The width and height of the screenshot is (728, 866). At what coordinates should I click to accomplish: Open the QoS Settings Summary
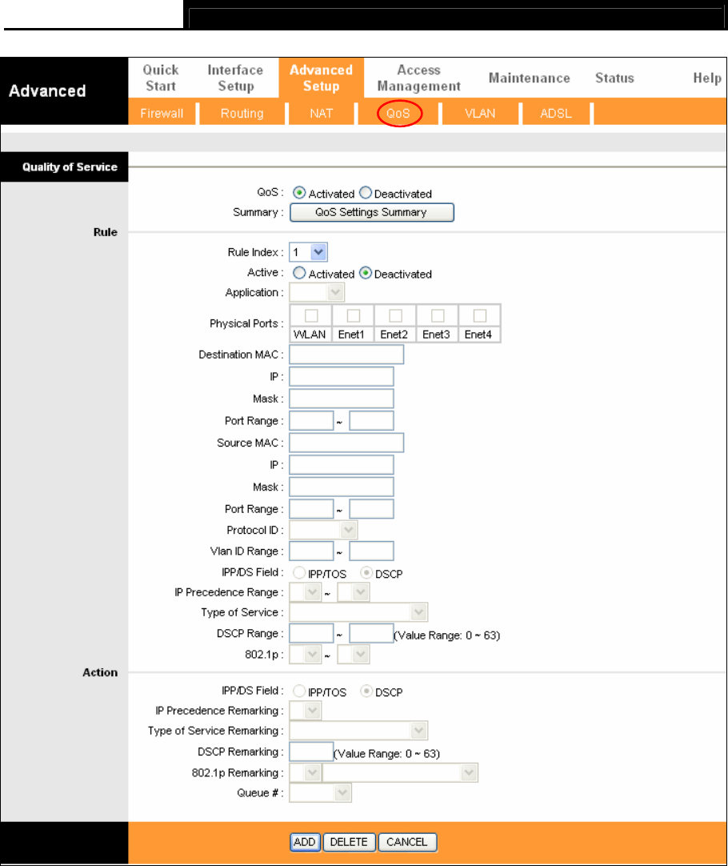coord(371,213)
